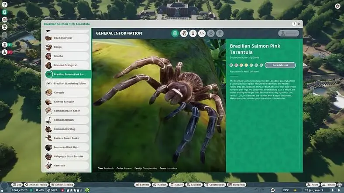Open the Exhibit Trading menu
344x193 pixels.
62,185
